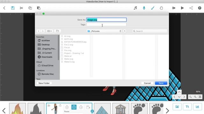Select the animate time clock icon
This screenshot has width=204, height=114.
(67, 107)
